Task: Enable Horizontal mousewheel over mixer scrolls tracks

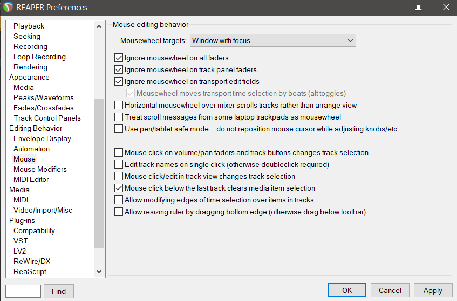Action: coord(119,106)
